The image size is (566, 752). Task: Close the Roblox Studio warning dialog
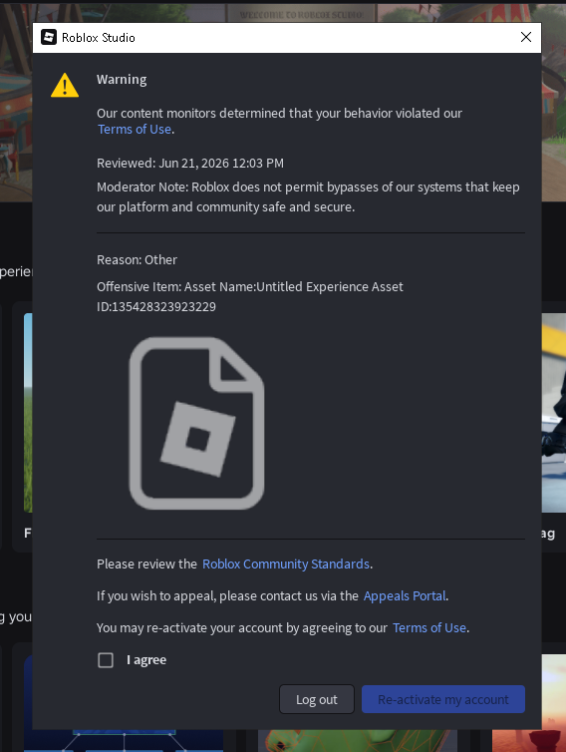(x=526, y=38)
